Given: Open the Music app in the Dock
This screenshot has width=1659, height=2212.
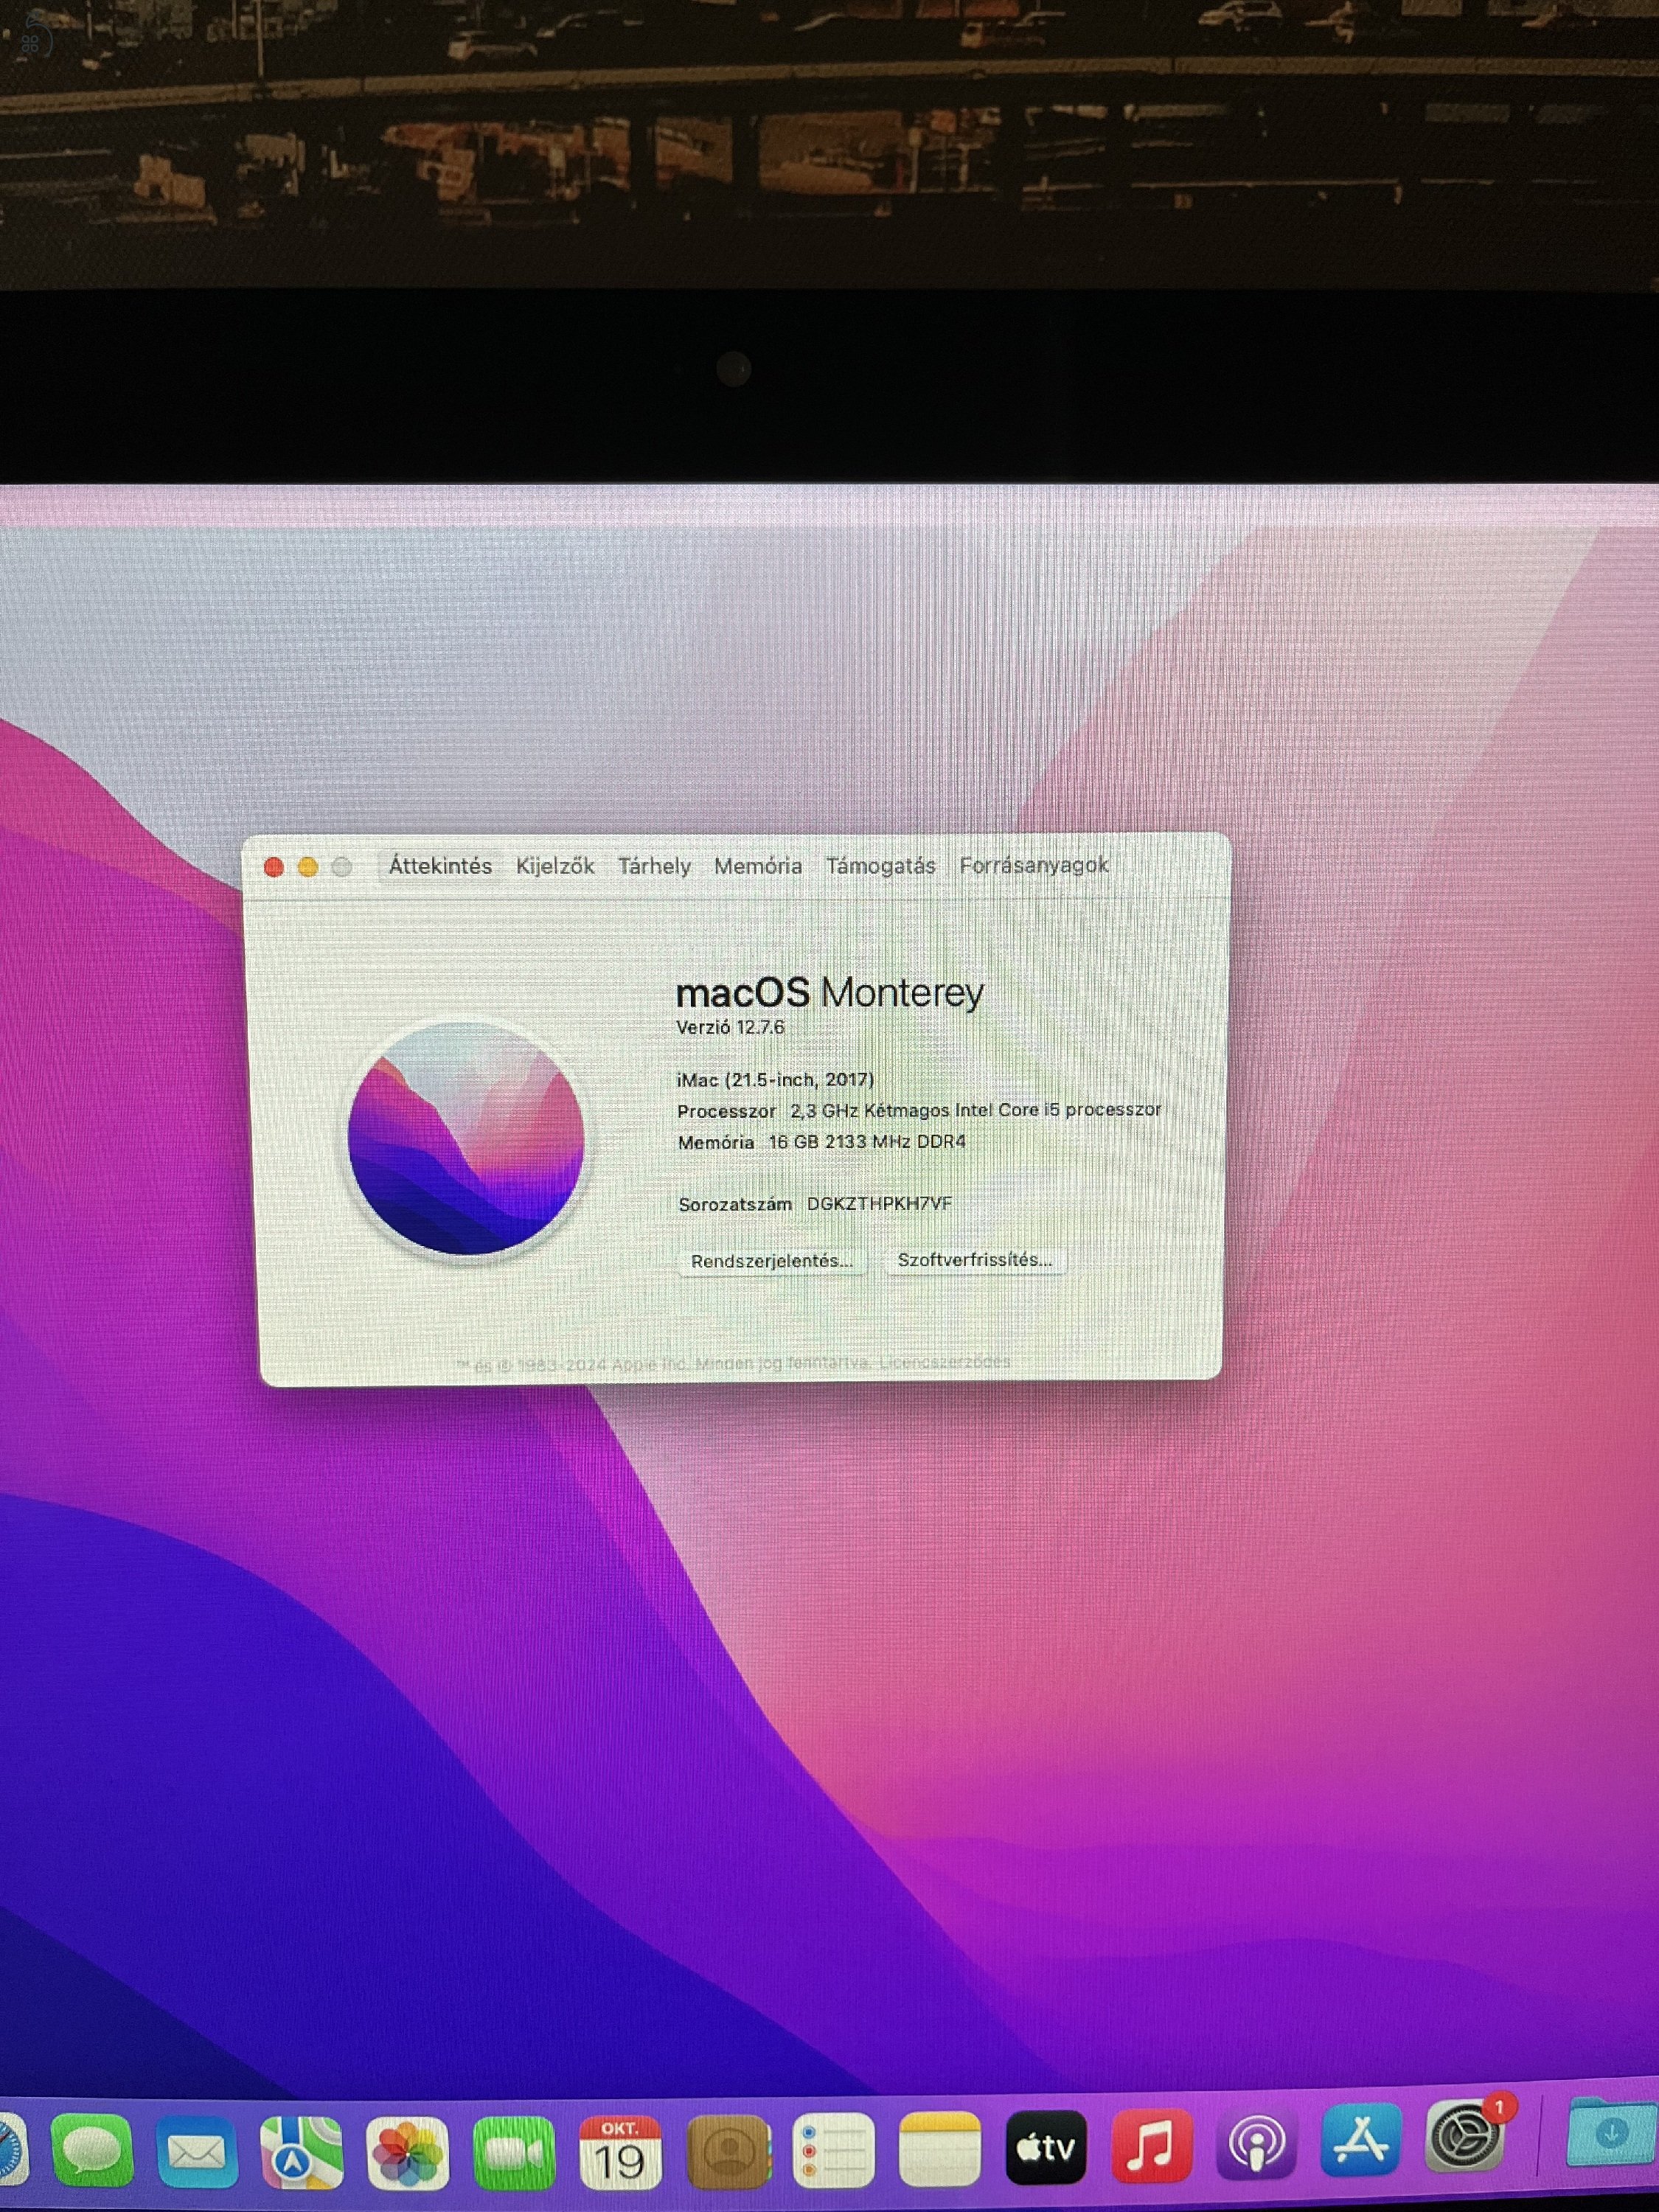Looking at the screenshot, I should (x=1152, y=2146).
